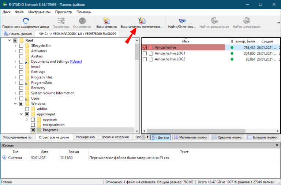Collapse the Windows folder node
Viewport: 281px width, 185px height.
coord(15,104)
